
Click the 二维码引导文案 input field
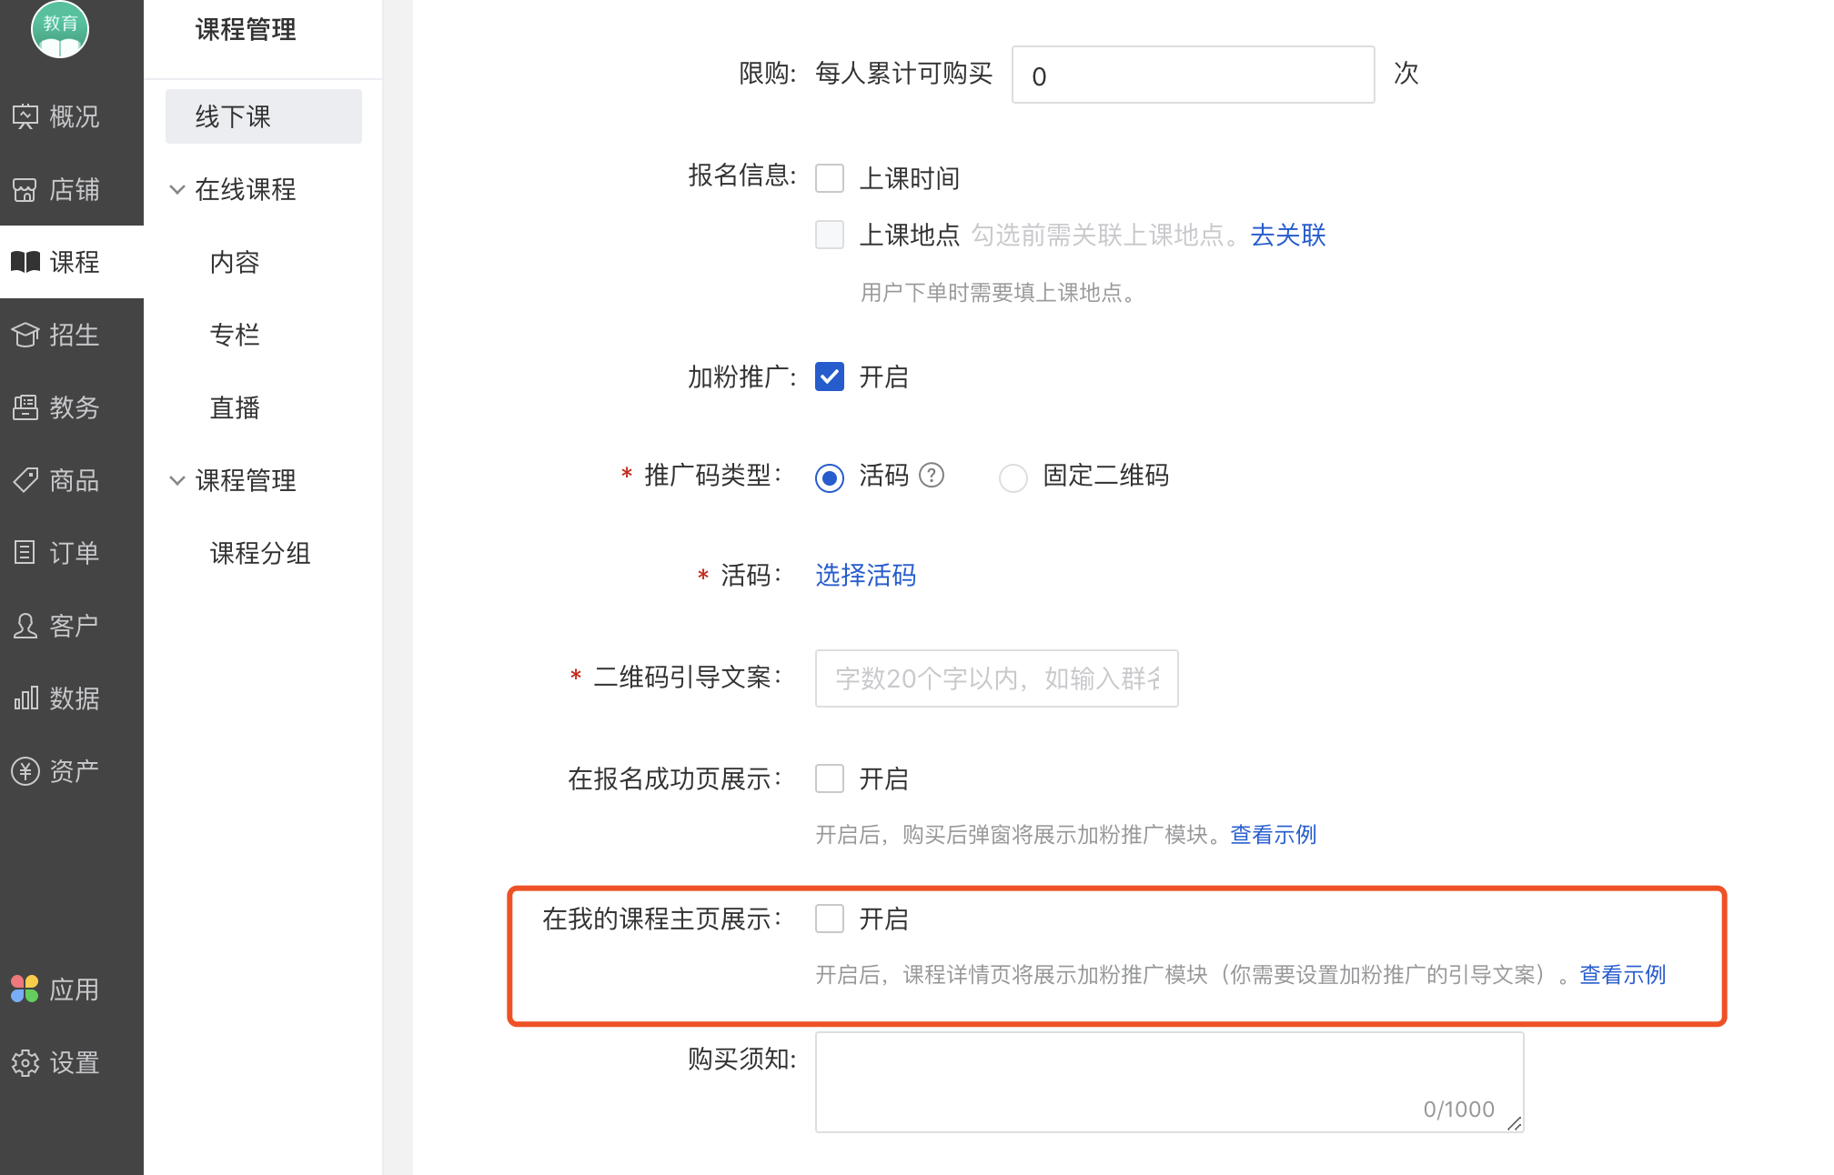[x=996, y=678]
